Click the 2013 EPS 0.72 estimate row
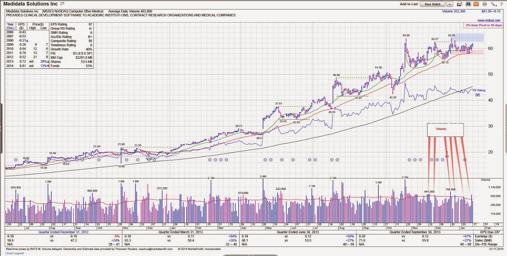 (x=28, y=61)
